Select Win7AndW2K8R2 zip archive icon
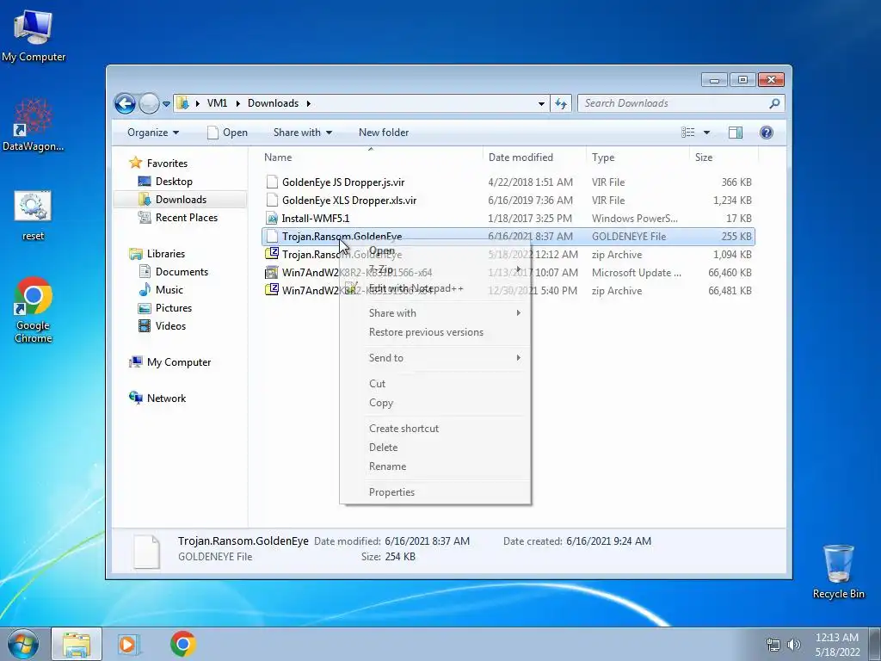This screenshot has height=661, width=881. pyautogui.click(x=272, y=290)
